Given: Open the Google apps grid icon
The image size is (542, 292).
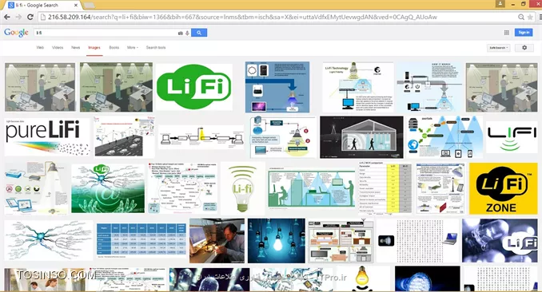Looking at the screenshot, I should click(506, 33).
